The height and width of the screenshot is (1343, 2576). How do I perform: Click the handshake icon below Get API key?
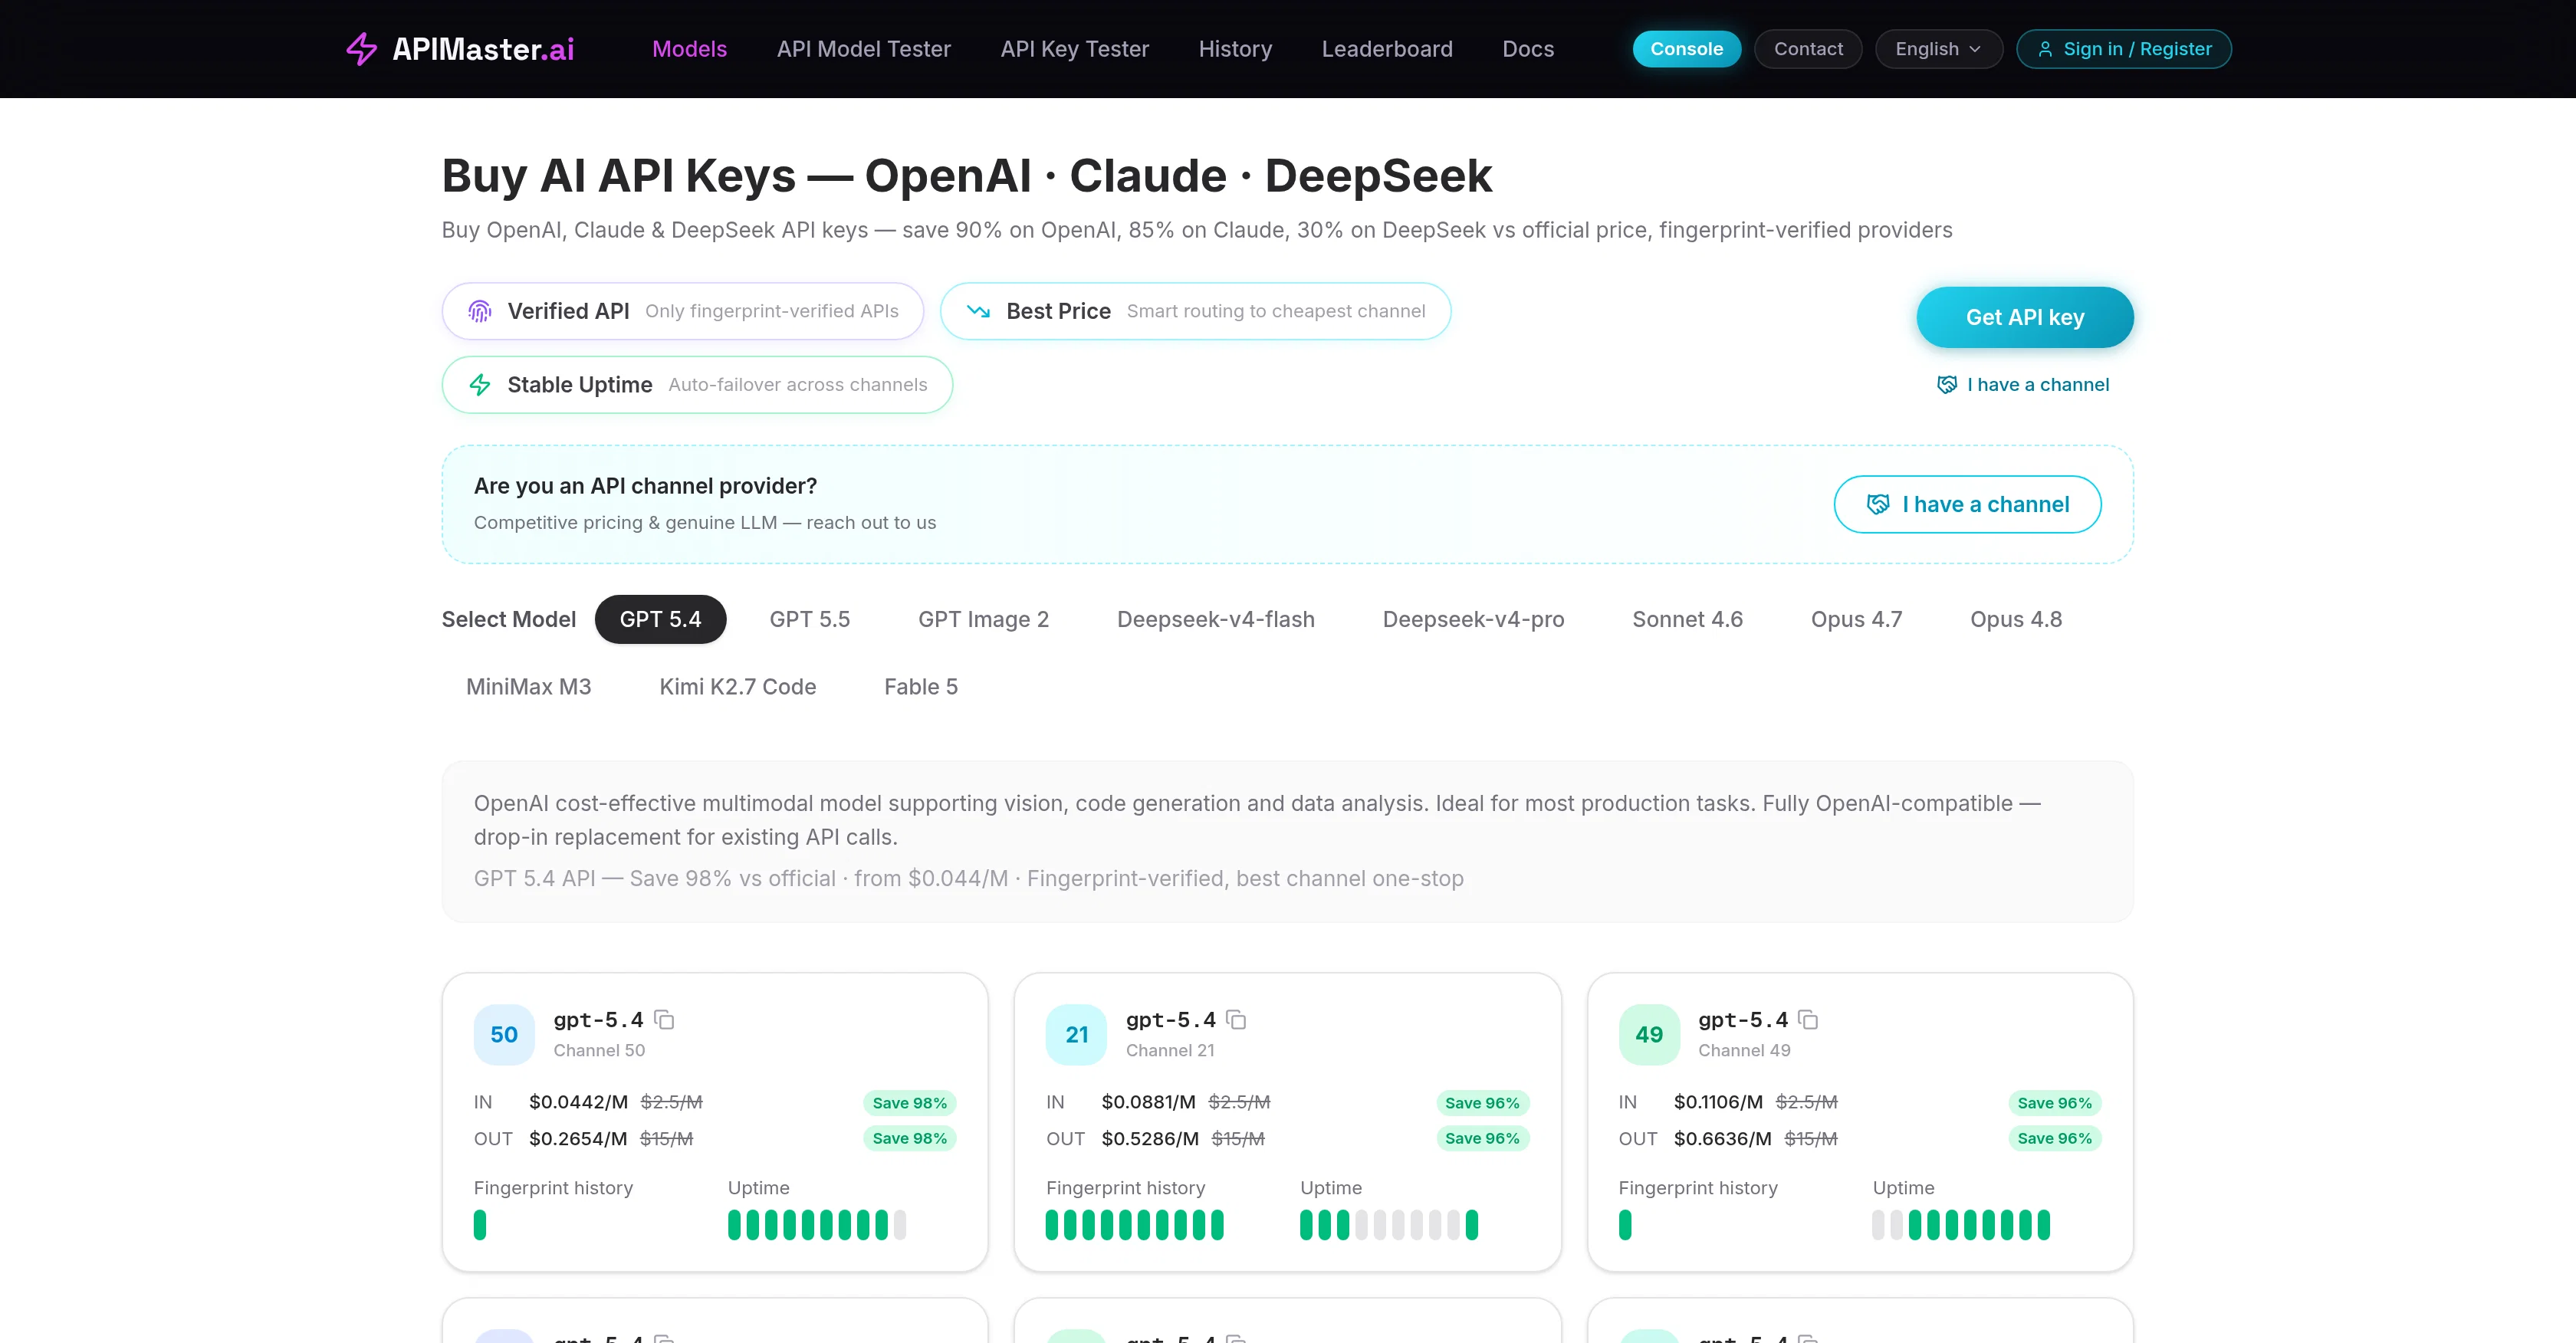1947,385
